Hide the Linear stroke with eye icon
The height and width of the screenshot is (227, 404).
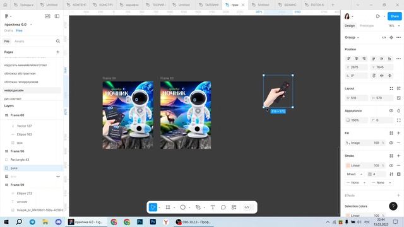(x=391, y=165)
